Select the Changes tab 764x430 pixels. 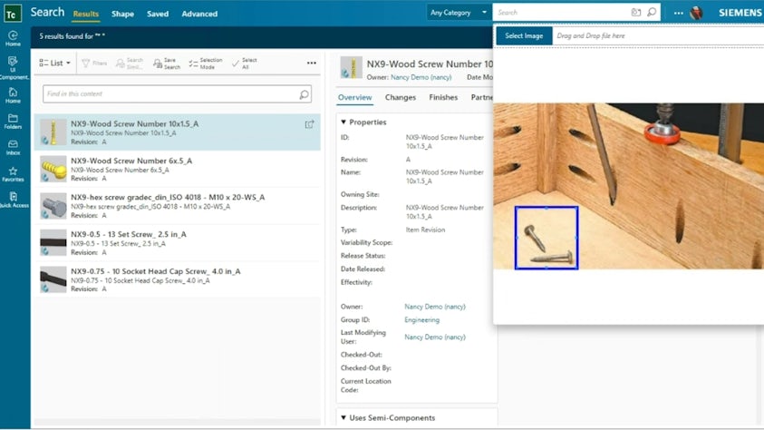tap(400, 97)
